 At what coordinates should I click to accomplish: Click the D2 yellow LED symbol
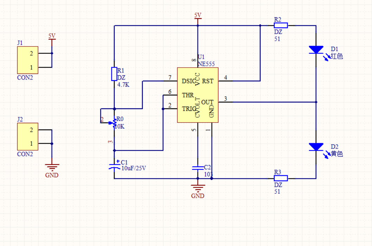tap(316, 147)
